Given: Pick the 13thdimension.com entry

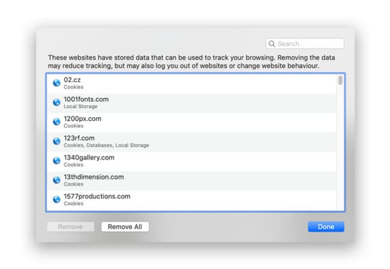Looking at the screenshot, I should click(195, 180).
